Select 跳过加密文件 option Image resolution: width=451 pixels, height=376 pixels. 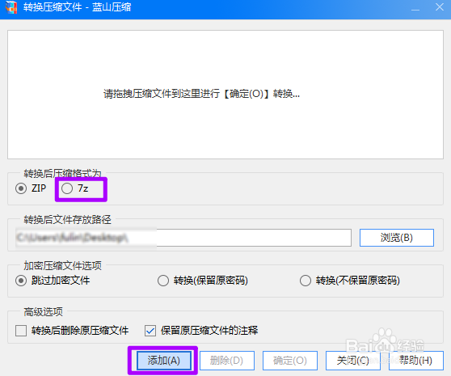(x=21, y=281)
